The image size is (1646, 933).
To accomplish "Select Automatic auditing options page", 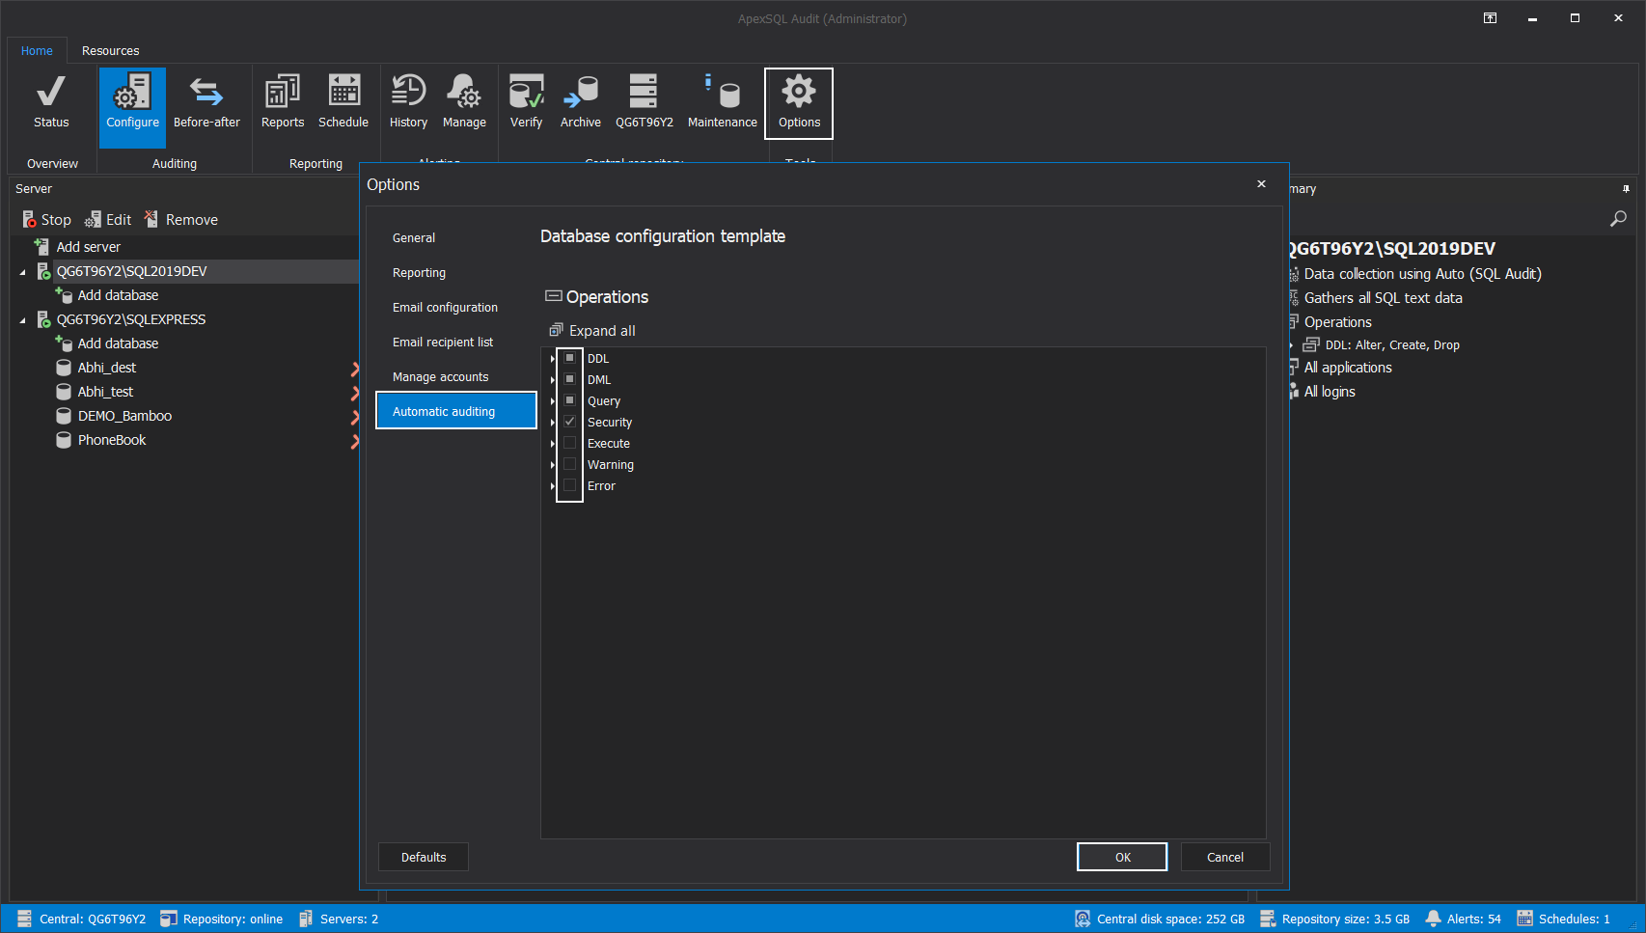I will pyautogui.click(x=456, y=411).
